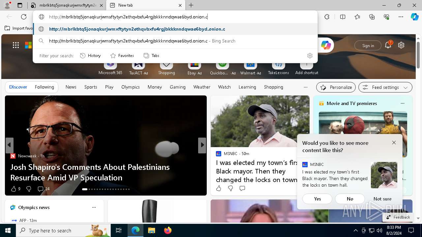Answer No in content popup

pos(350,199)
